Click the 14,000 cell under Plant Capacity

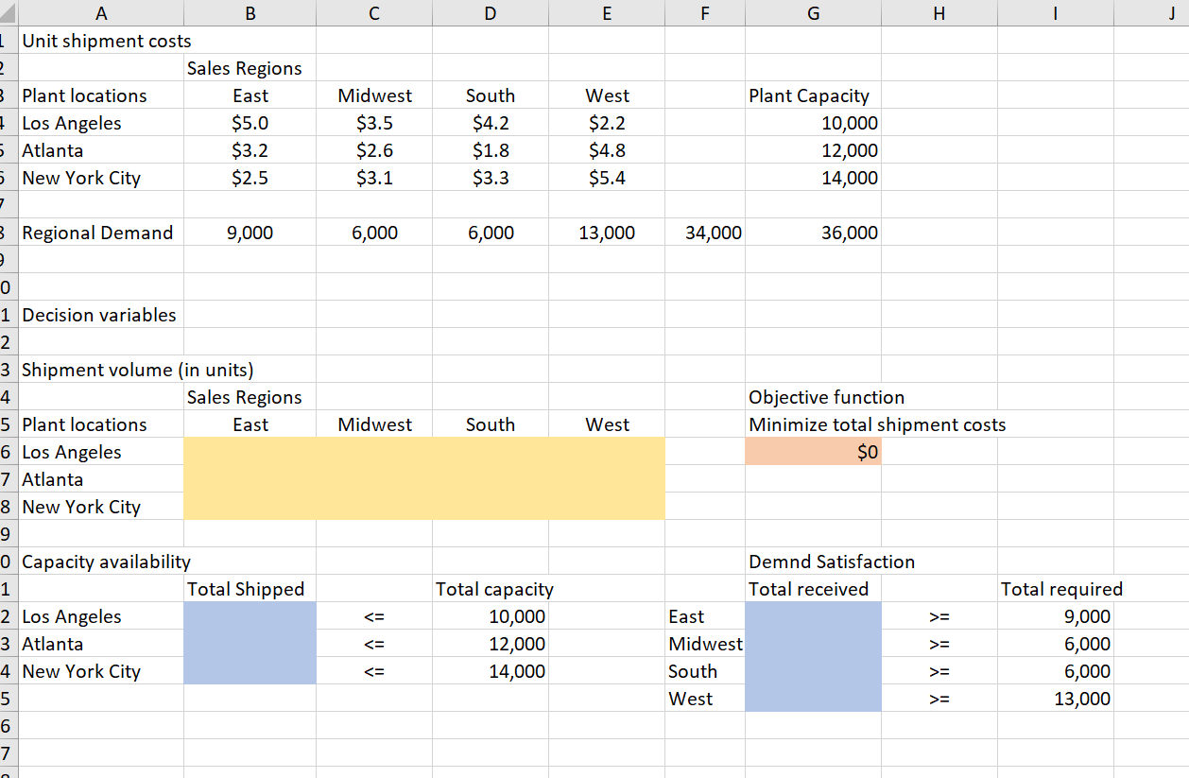tap(813, 179)
